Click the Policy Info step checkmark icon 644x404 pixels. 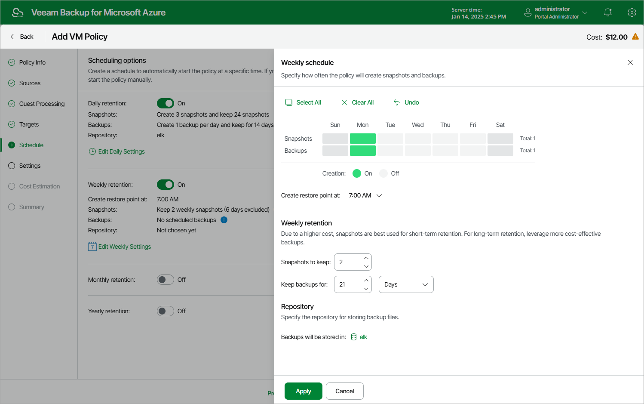12,62
